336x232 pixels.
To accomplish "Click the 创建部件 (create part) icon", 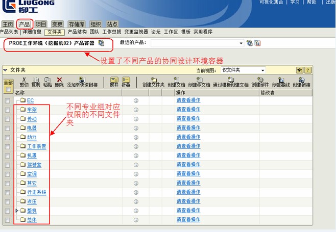I will coord(260,80).
